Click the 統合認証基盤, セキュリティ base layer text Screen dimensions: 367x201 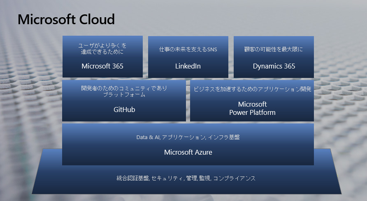(x=186, y=178)
